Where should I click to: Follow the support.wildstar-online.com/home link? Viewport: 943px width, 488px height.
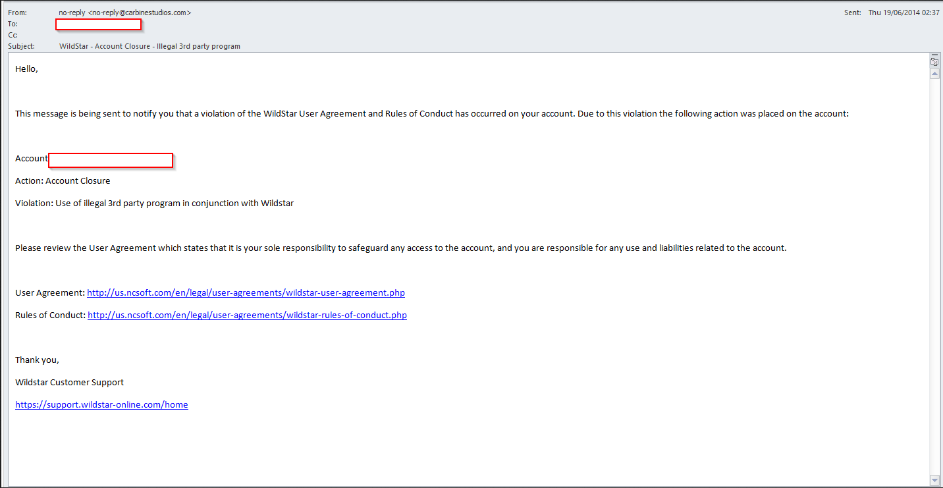click(101, 404)
